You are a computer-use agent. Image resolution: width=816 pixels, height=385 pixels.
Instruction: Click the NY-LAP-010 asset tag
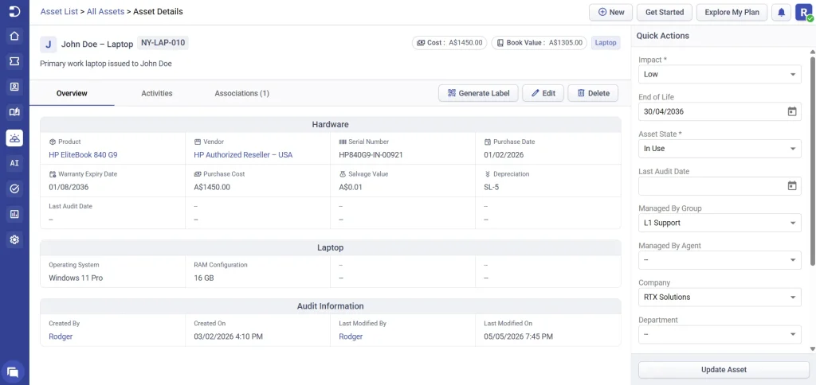(x=163, y=43)
